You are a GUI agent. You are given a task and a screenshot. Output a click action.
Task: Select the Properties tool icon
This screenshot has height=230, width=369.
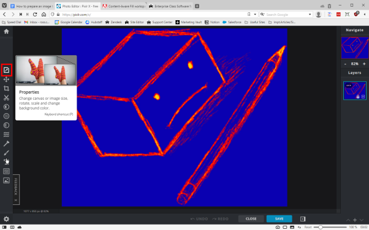[x=6, y=70]
